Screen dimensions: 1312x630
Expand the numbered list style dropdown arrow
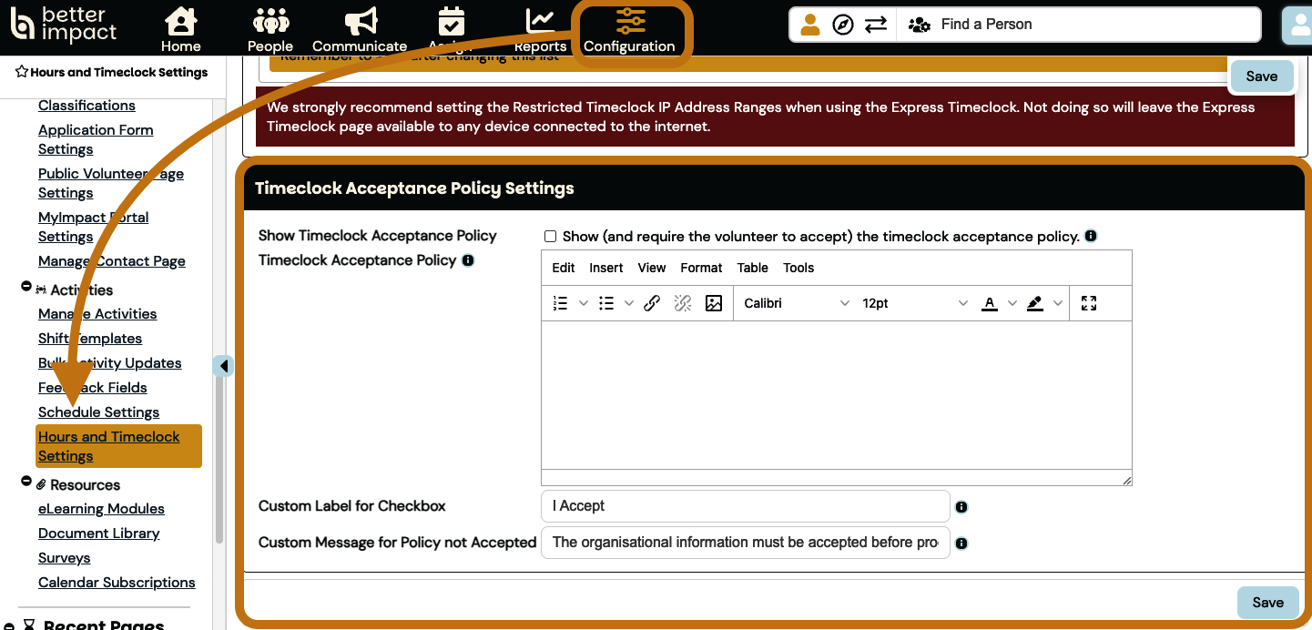(584, 304)
